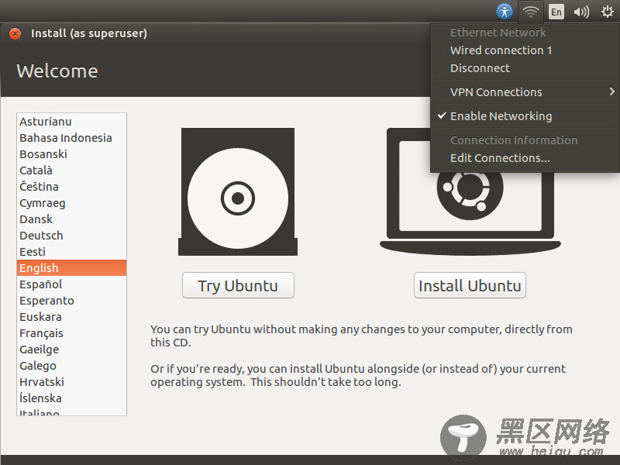Viewport: 620px width, 465px height.
Task: Select Bahasa Indonesia language
Action: (71, 138)
